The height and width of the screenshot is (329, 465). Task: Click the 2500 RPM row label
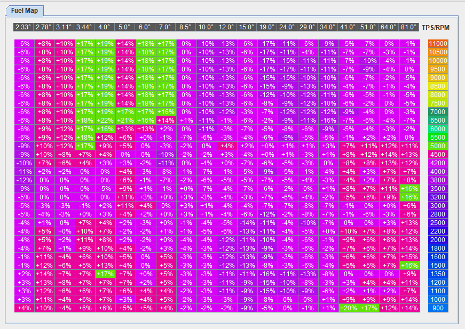(438, 223)
